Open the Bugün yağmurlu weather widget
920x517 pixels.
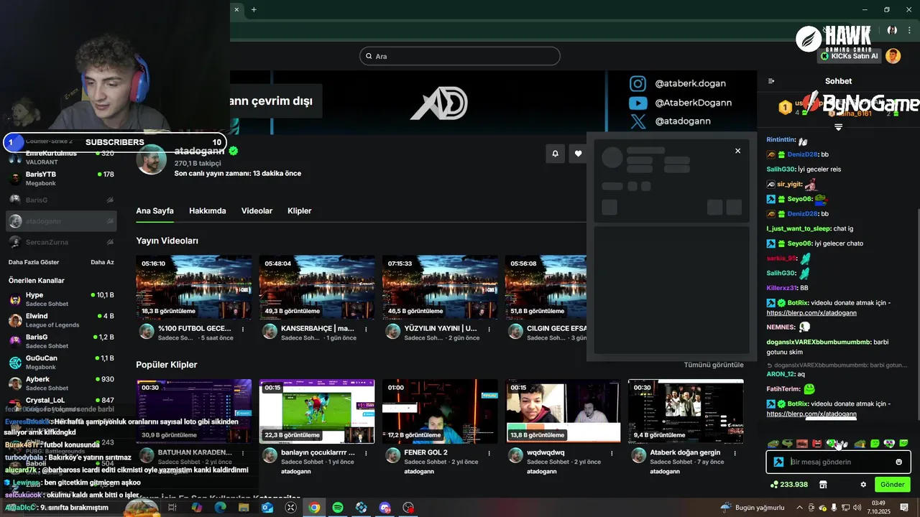click(753, 508)
